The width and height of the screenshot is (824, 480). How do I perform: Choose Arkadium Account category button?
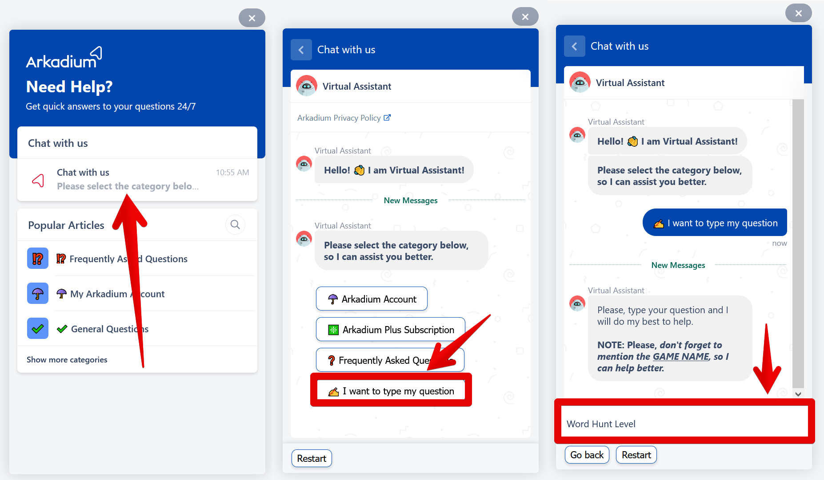[x=372, y=299]
